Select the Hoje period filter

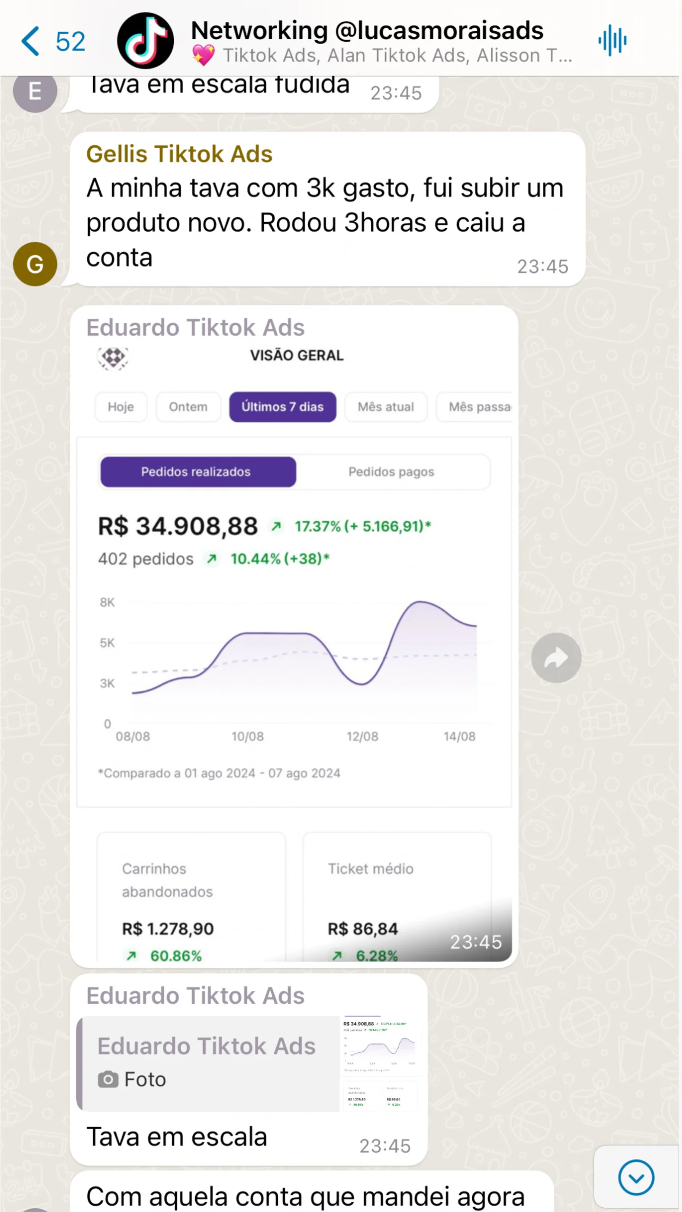point(121,407)
